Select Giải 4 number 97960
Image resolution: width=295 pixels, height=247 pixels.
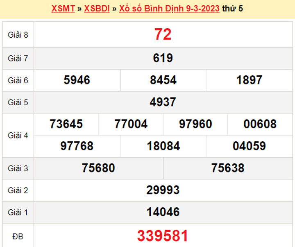point(195,124)
